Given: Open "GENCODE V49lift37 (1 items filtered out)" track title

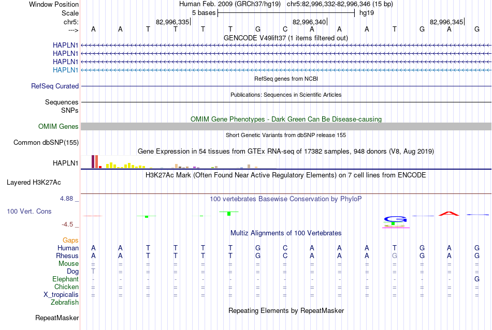Looking at the screenshot, I should [x=285, y=38].
